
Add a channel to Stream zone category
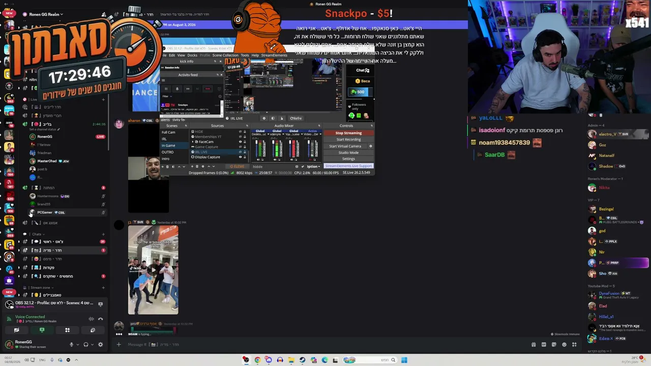[103, 288]
